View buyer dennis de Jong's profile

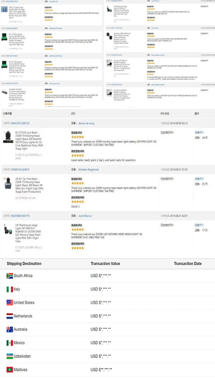(x=86, y=123)
